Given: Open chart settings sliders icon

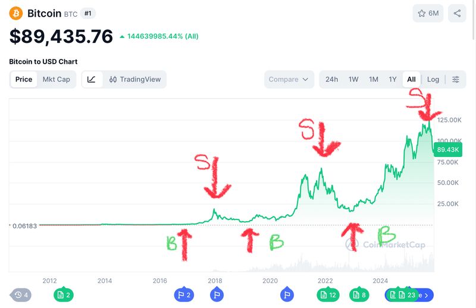Looking at the screenshot, I should pos(456,79).
